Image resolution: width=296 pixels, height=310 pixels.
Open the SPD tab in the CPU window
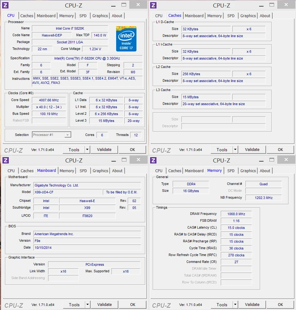(83, 16)
